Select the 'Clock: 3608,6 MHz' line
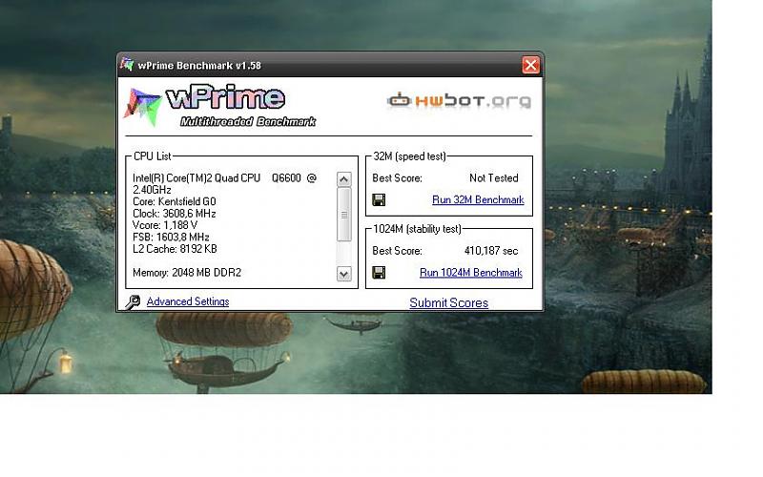The image size is (763, 477). [175, 214]
